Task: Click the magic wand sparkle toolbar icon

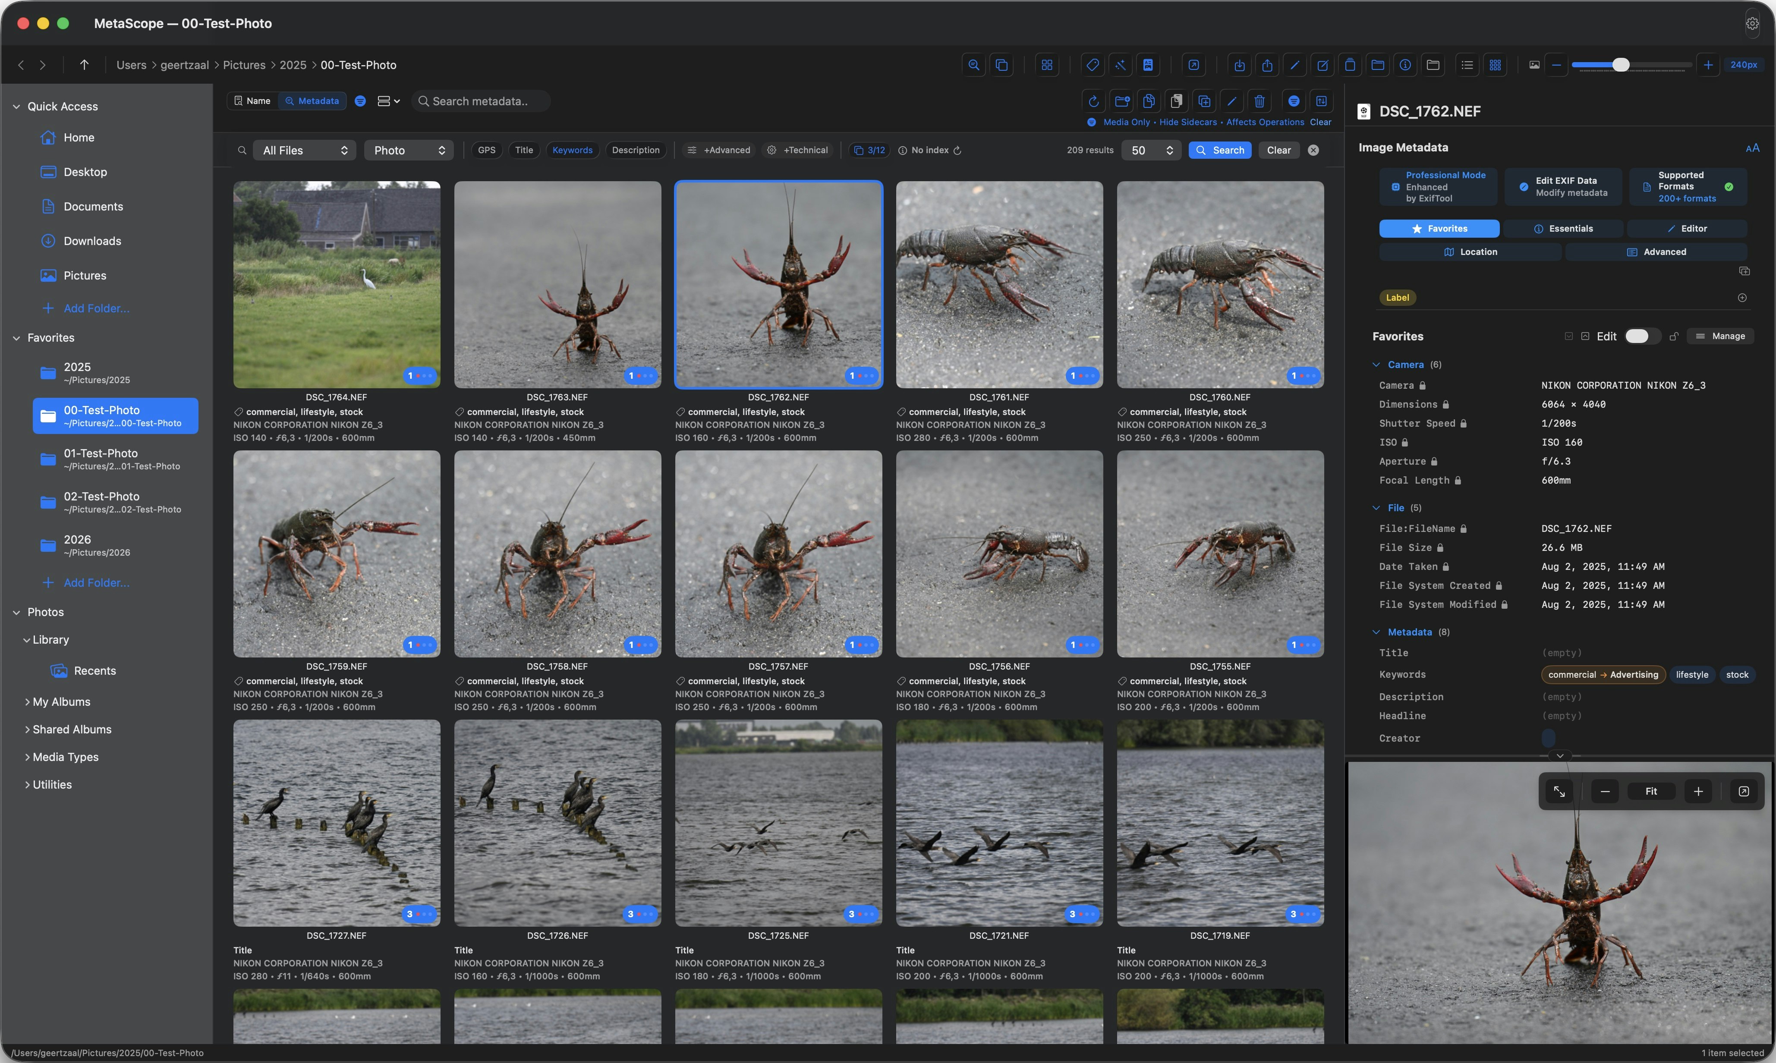Action: [1121, 65]
